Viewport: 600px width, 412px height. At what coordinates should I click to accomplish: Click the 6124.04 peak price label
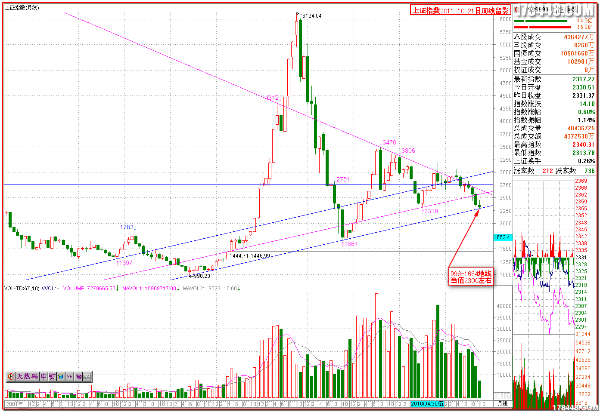312,16
